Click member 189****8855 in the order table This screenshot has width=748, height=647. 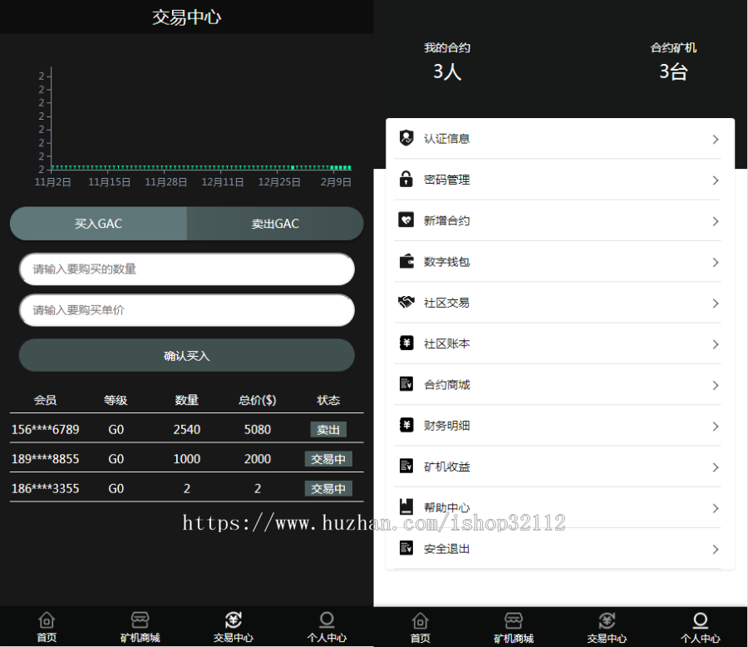click(x=46, y=459)
